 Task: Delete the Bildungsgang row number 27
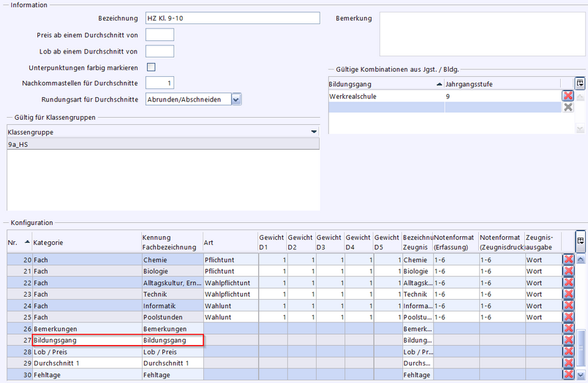click(x=568, y=341)
